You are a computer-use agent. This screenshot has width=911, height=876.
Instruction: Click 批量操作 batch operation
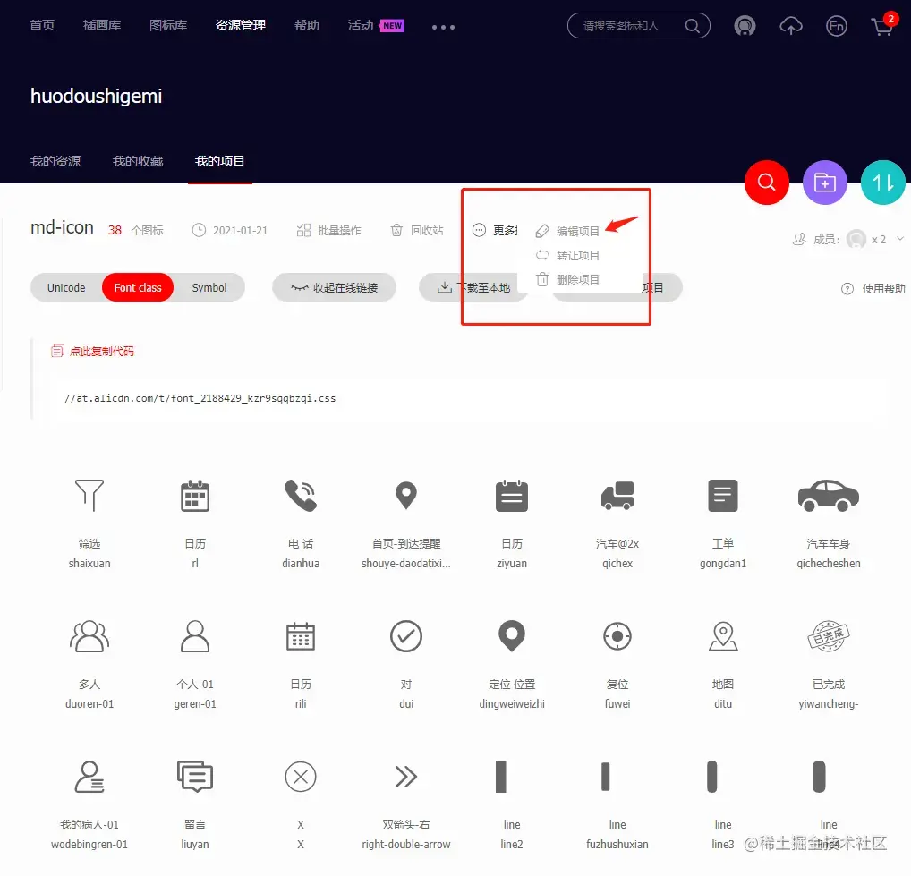pos(328,231)
